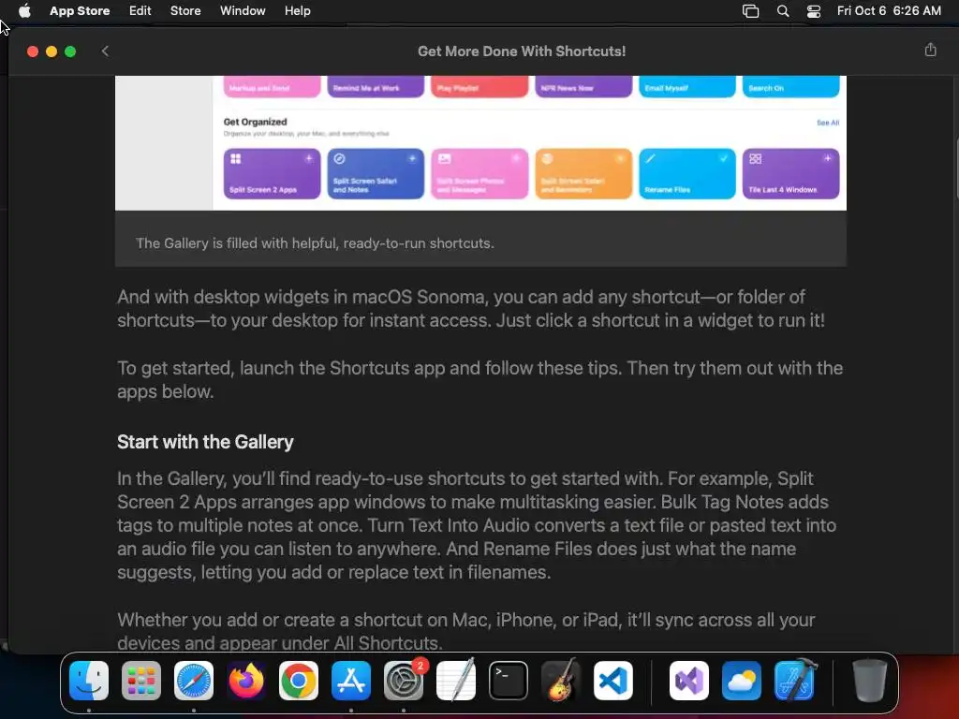Open the Edit menu

[140, 11]
